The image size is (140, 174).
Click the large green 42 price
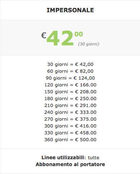point(60,38)
